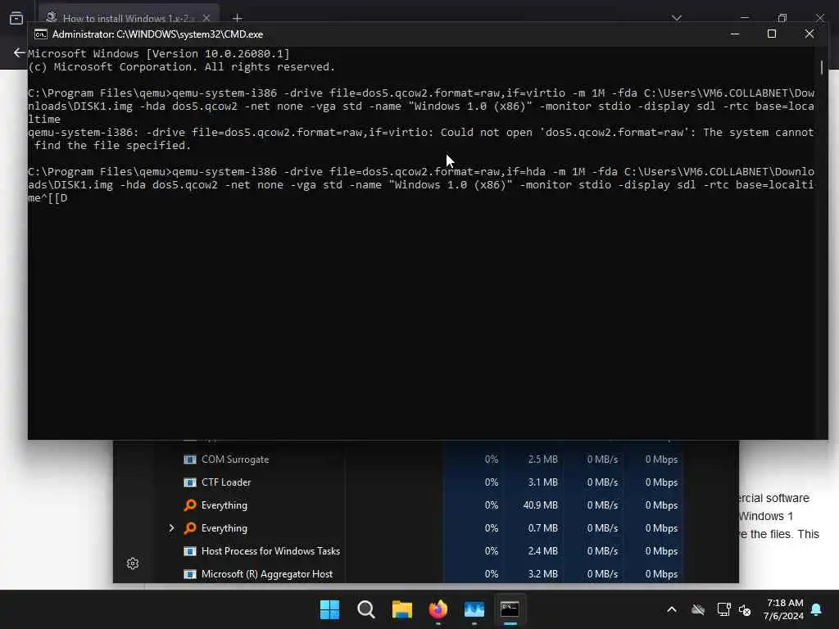Maximize the CMD window

(772, 34)
